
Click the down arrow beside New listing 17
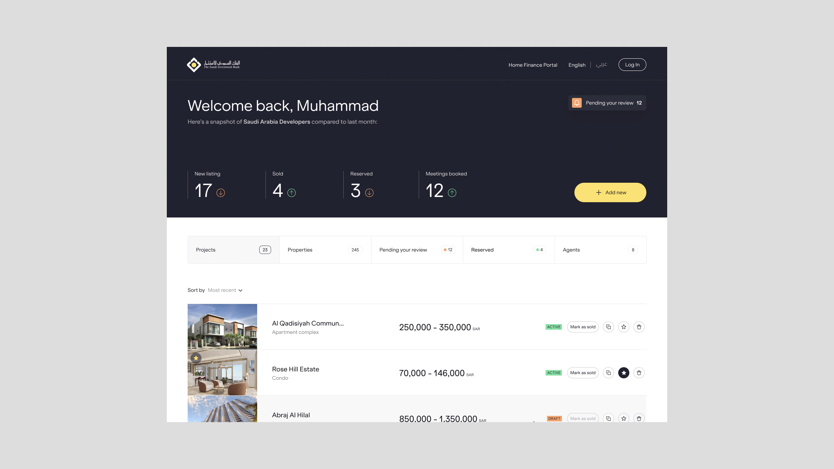(221, 193)
